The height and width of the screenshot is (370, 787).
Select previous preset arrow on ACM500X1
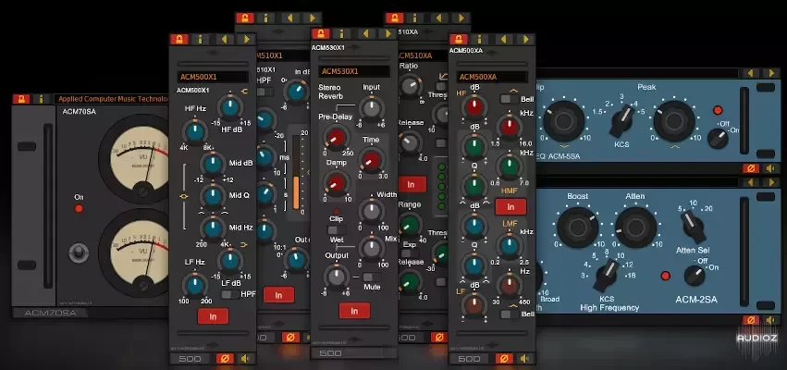click(224, 39)
